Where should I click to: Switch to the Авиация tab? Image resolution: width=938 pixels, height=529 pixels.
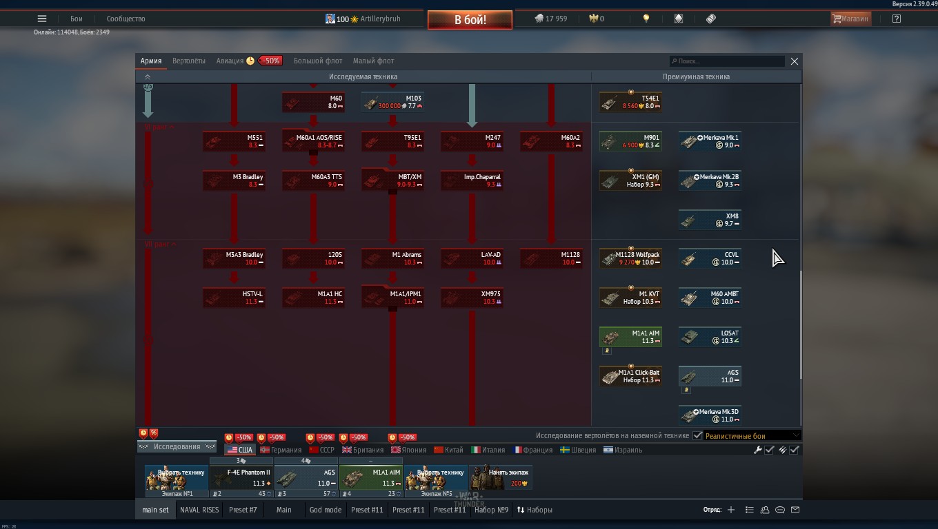point(230,61)
